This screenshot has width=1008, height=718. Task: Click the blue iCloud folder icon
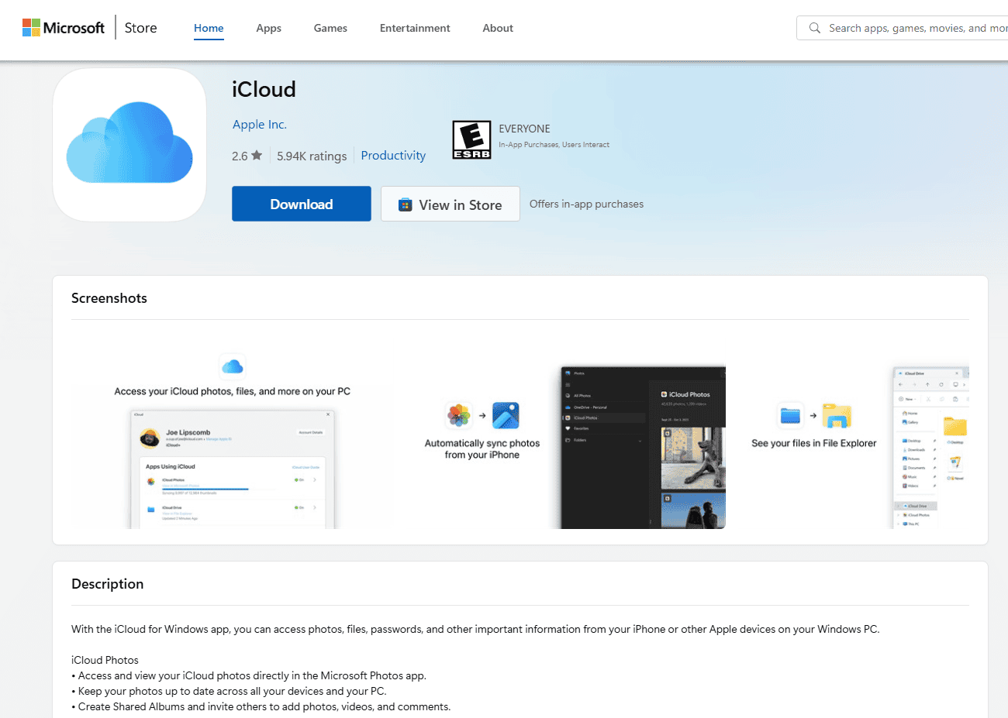[x=790, y=416]
